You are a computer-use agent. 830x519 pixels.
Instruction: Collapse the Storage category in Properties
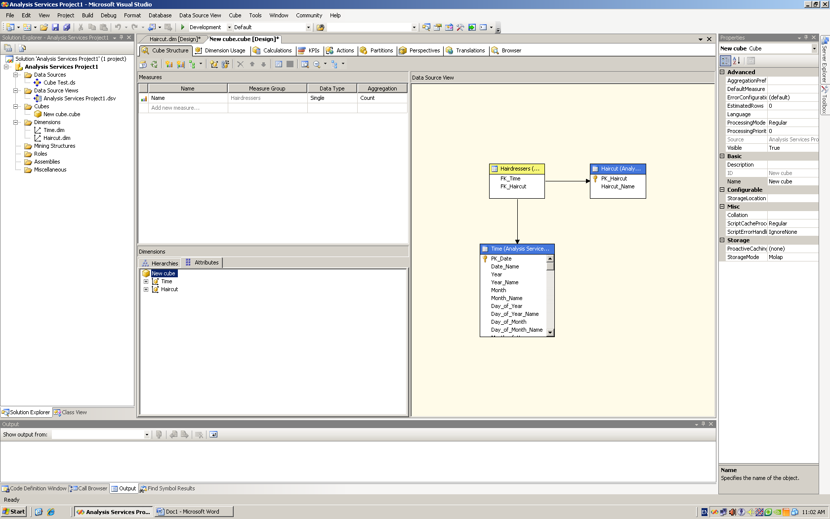click(722, 240)
